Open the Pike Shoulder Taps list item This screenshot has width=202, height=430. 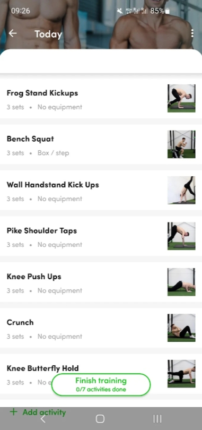click(101, 236)
